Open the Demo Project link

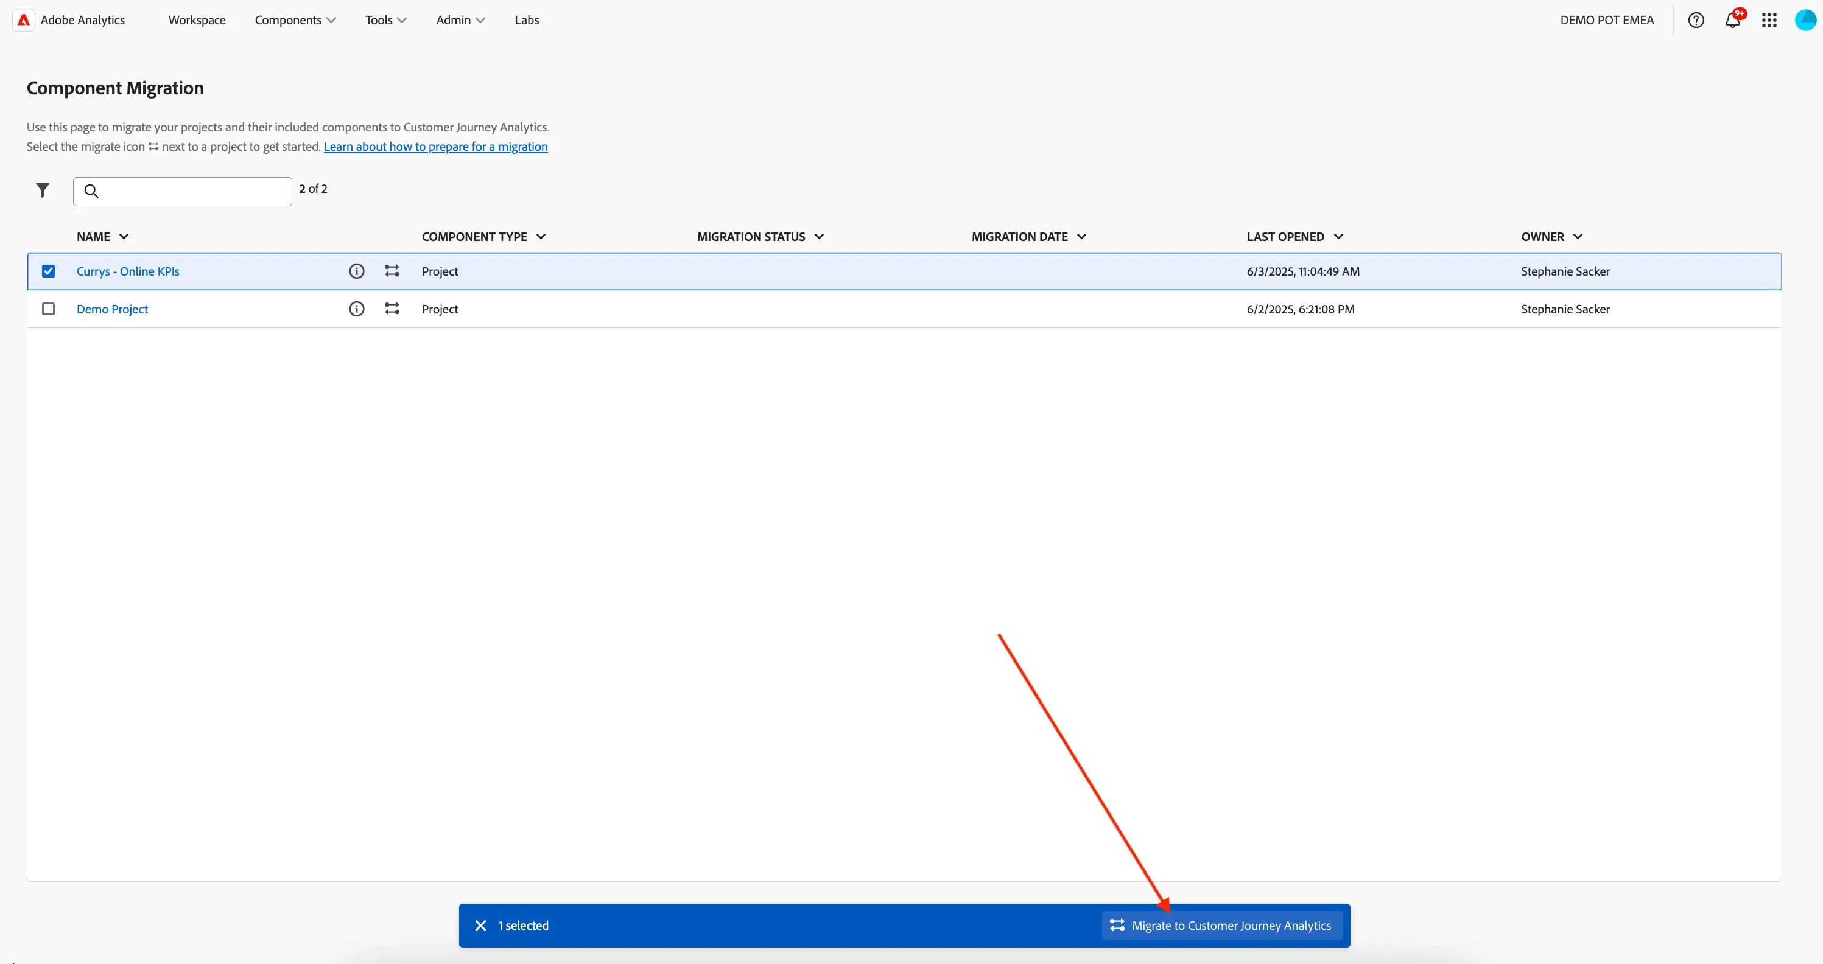pyautogui.click(x=112, y=309)
